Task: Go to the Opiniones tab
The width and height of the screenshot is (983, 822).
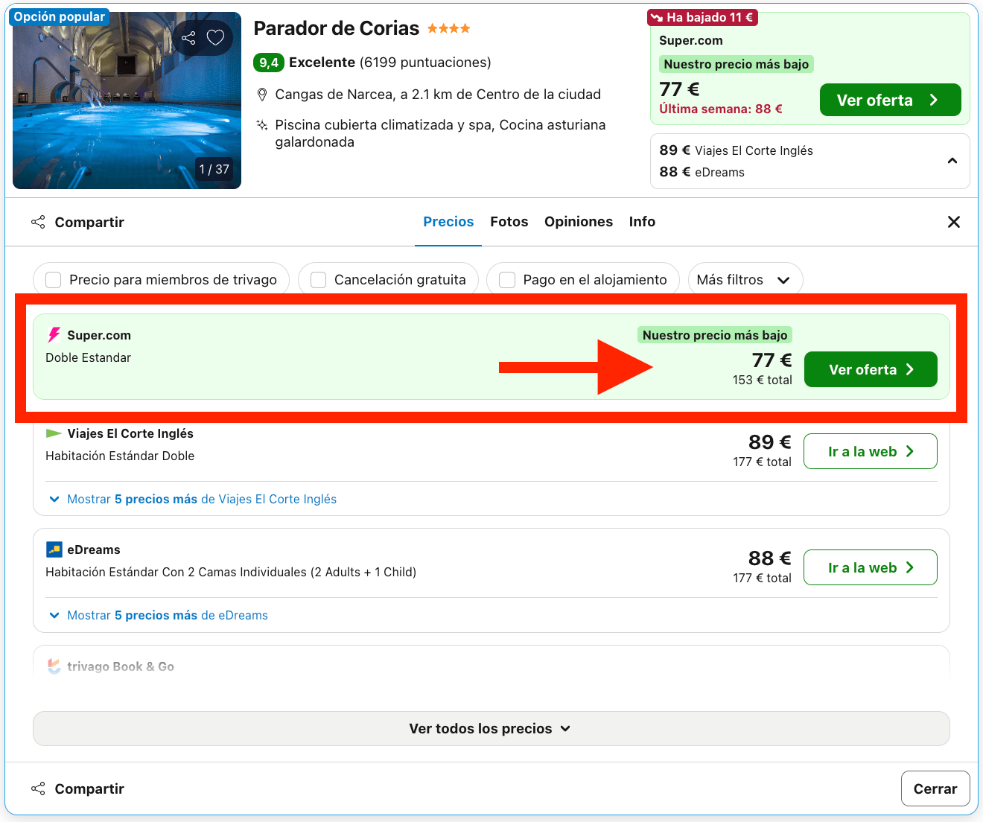Action: (x=579, y=222)
